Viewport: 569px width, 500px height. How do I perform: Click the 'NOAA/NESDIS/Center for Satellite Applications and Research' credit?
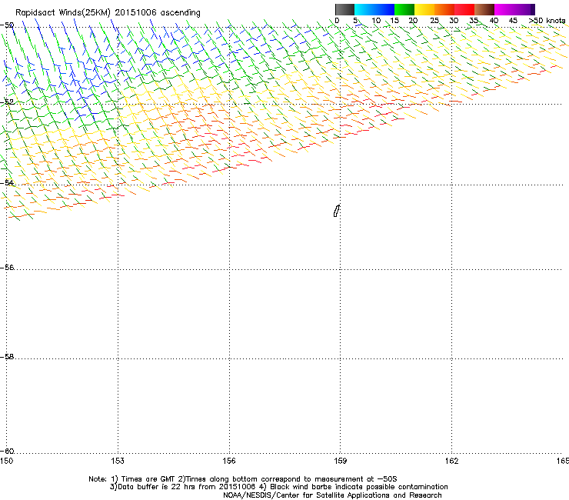332,495
